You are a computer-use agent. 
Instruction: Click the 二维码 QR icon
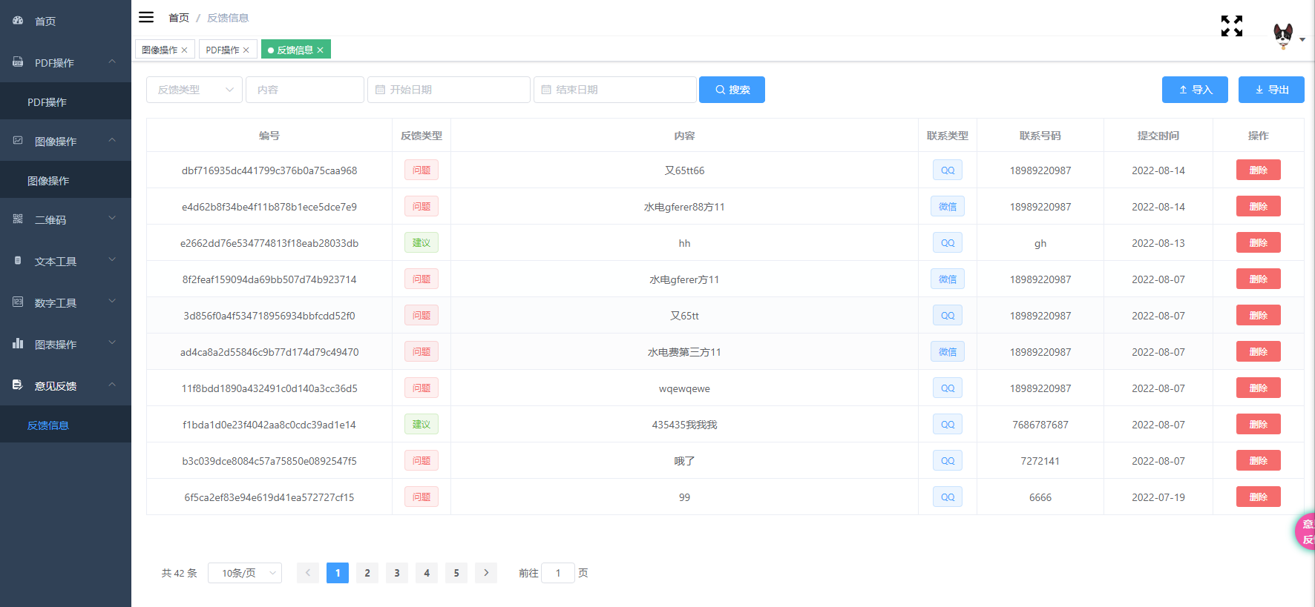[x=18, y=219]
